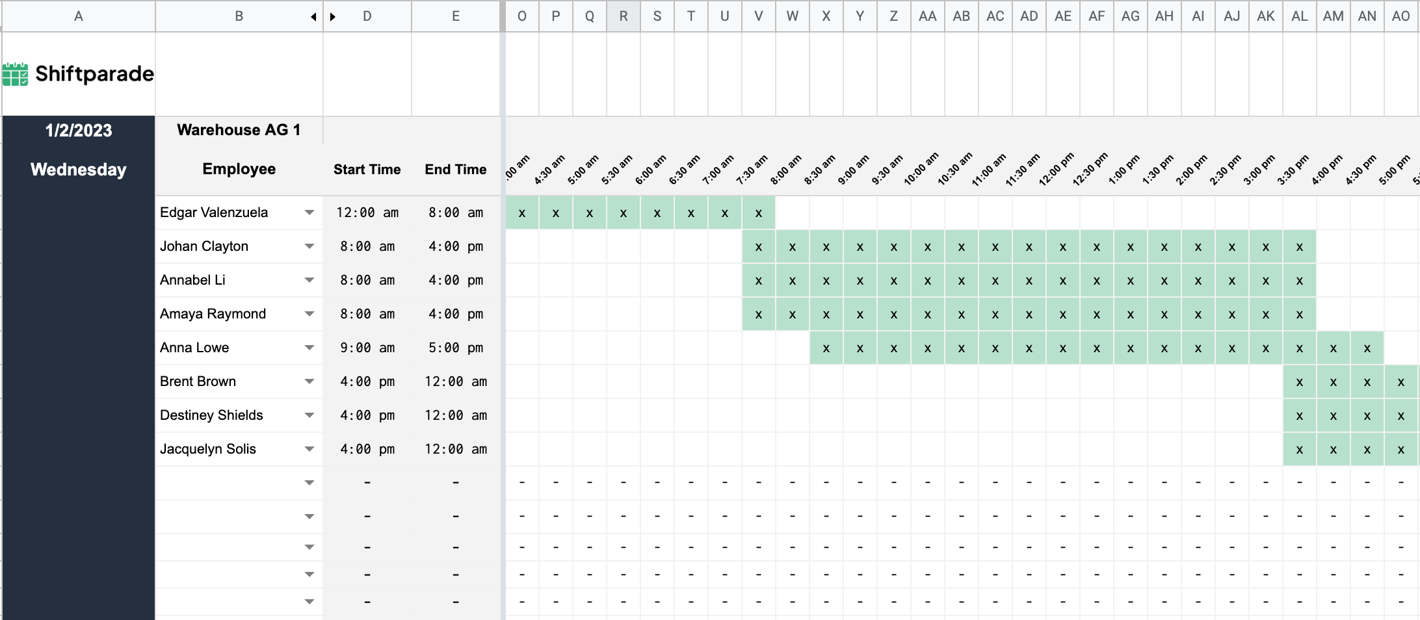This screenshot has height=620, width=1420.
Task: Click the End Time header cell
Action: pyautogui.click(x=455, y=170)
